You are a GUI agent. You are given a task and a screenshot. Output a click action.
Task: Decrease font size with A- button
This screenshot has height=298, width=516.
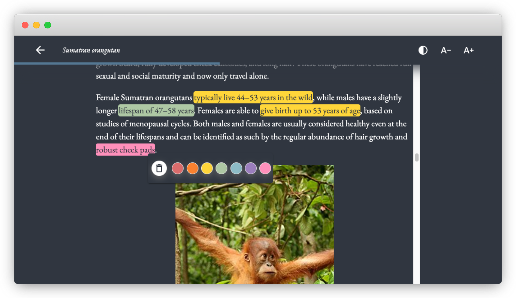446,50
